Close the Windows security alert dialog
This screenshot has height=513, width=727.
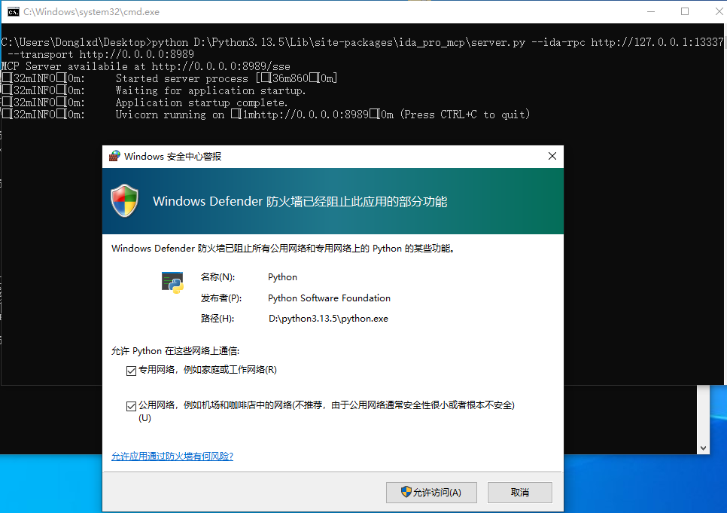click(552, 156)
